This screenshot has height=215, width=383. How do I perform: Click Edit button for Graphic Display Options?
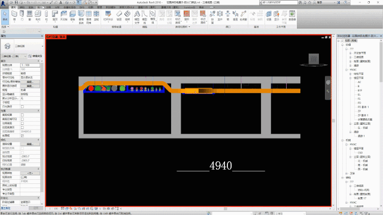(30, 86)
